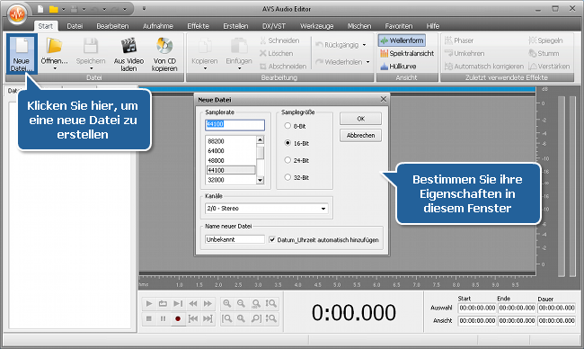
Task: Open the Mischen ribbon tab
Action: [359, 26]
